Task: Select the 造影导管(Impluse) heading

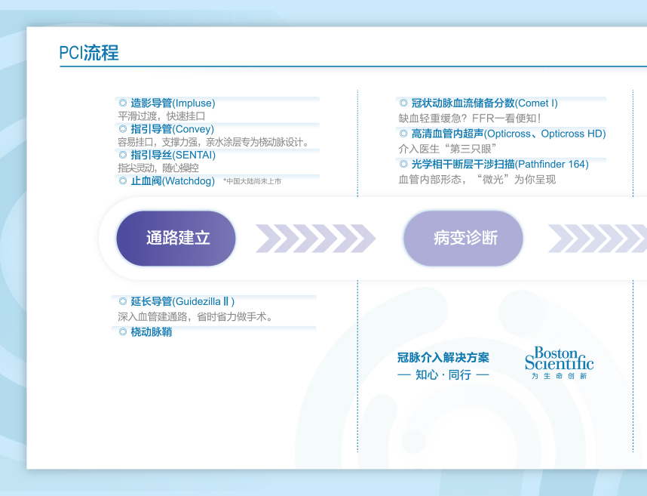Action: [x=173, y=103]
